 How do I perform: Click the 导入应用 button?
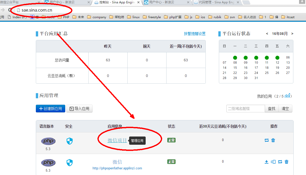pyautogui.click(x=79, y=109)
